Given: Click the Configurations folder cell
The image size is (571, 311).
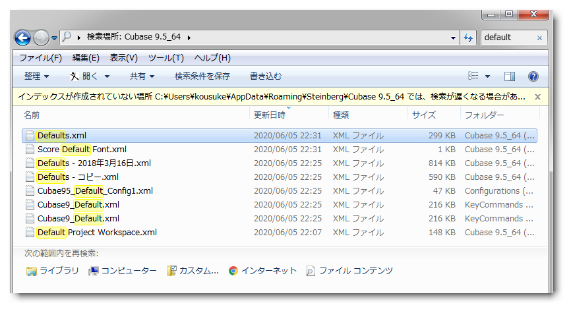Looking at the screenshot, I should click(499, 191).
